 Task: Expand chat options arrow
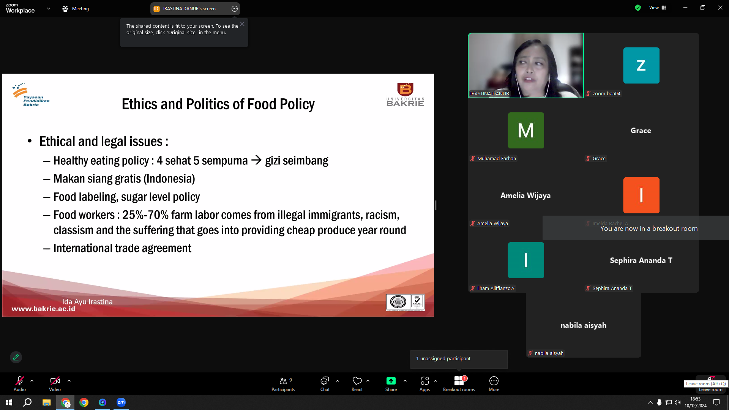coord(338,380)
